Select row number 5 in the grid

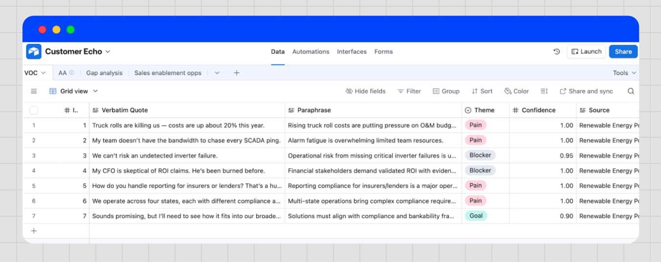click(34, 186)
